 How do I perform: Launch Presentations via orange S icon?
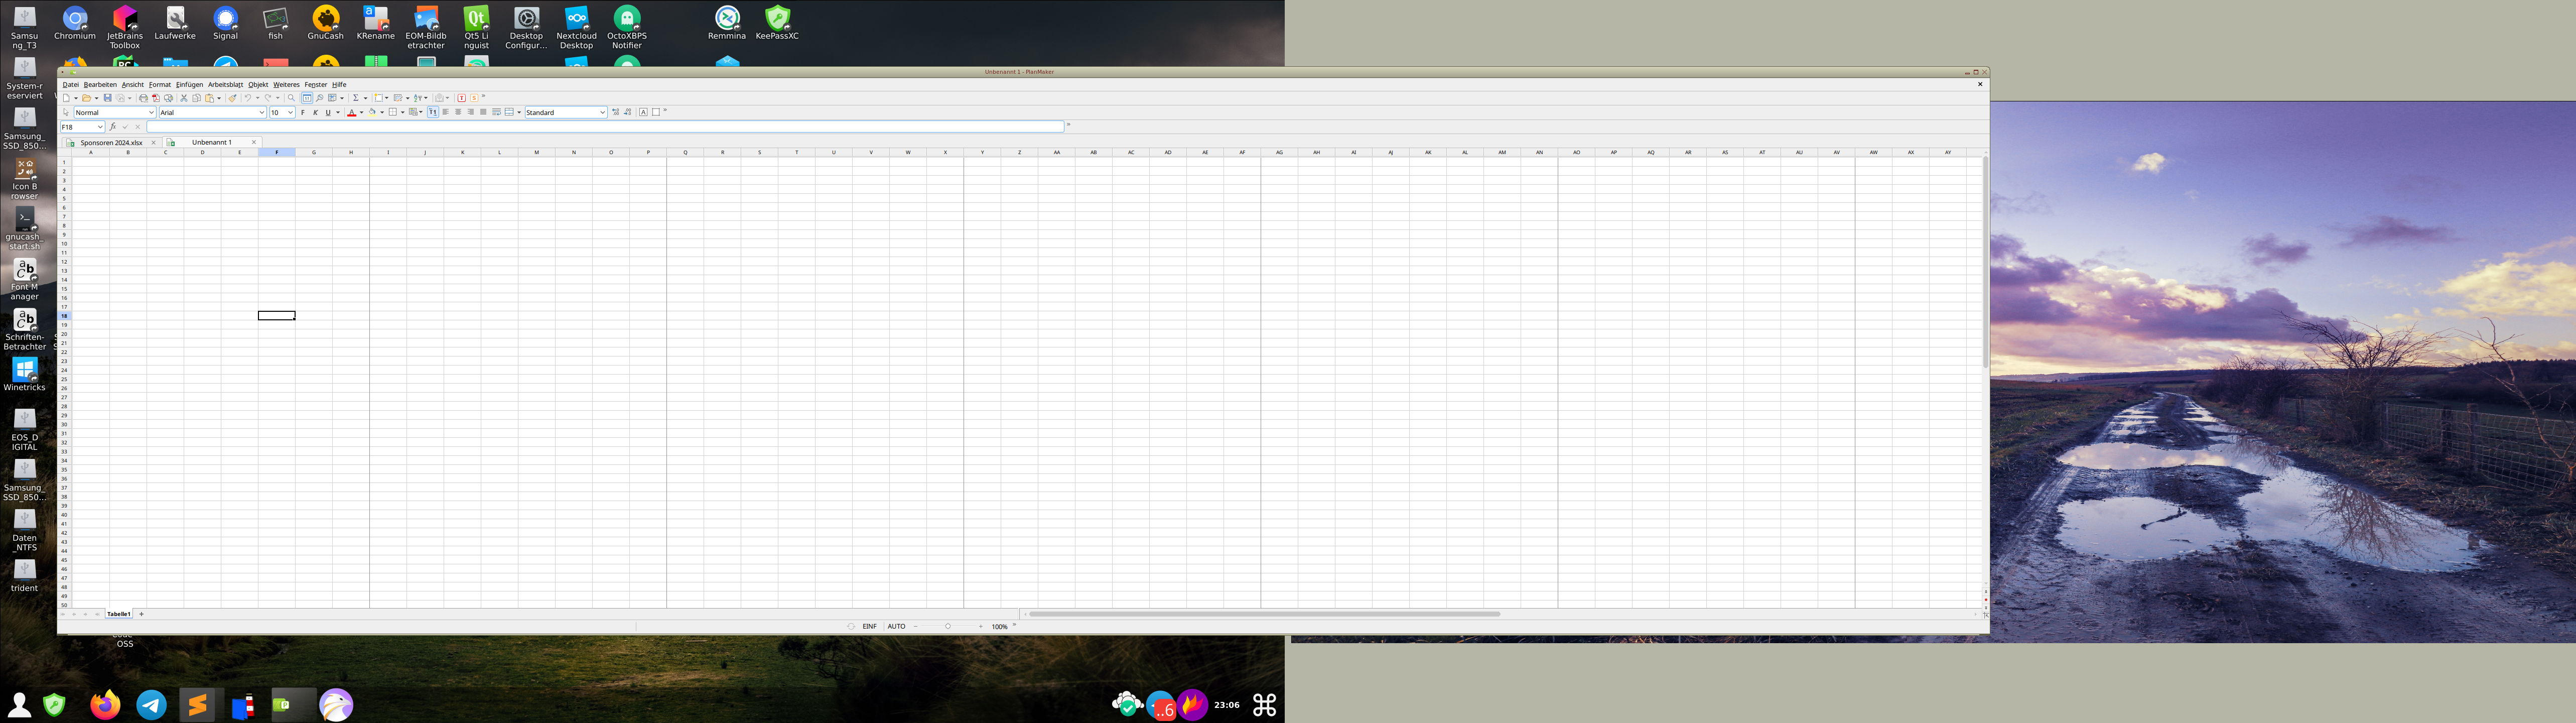pos(474,98)
